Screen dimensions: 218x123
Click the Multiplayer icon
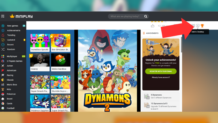3,56
